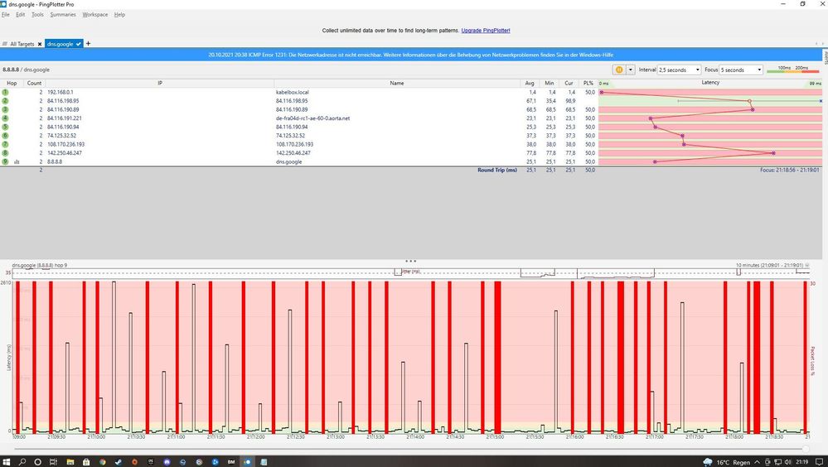Open the Alerts side panel tab
828x467 pixels.
coord(826,57)
